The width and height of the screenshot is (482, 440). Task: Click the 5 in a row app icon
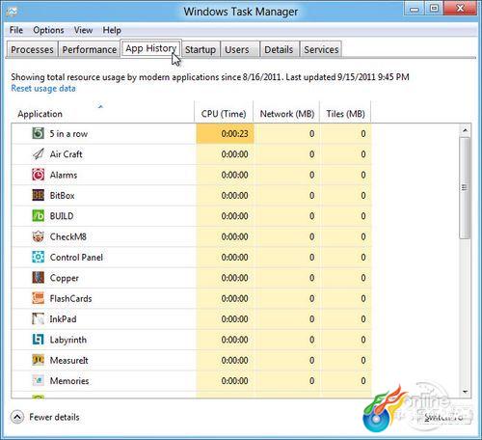pos(39,133)
